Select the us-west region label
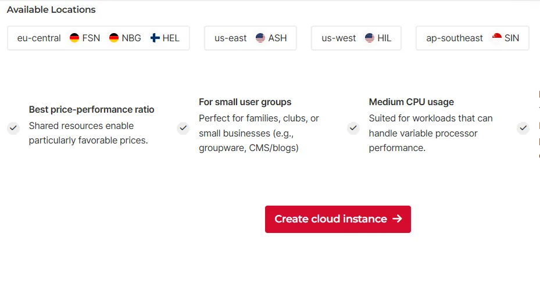 pos(338,38)
